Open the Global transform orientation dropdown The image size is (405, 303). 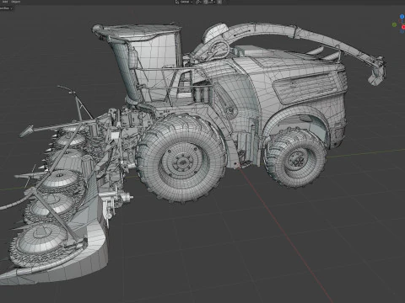pyautogui.click(x=185, y=2)
